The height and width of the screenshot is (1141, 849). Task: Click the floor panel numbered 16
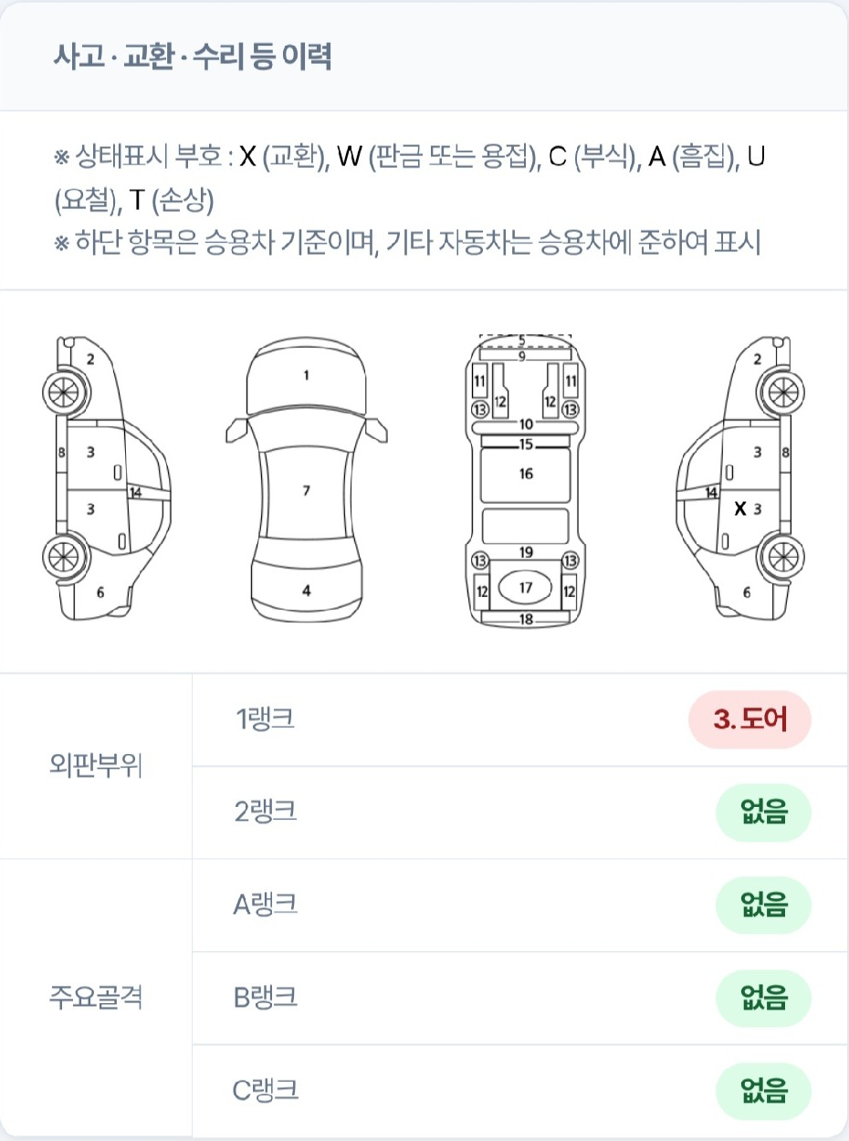pyautogui.click(x=526, y=474)
